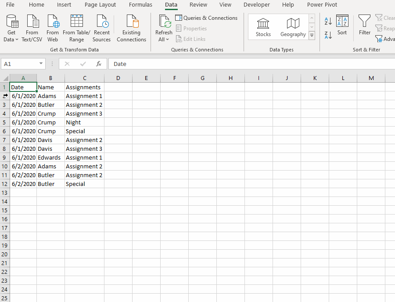Click the Data tab
Screen dimensions: 395x302
[171, 5]
